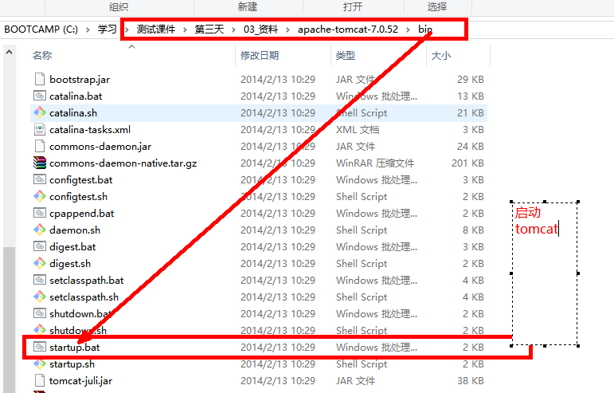
Task: Navigate to 测试课件 in address bar
Action: [156, 29]
